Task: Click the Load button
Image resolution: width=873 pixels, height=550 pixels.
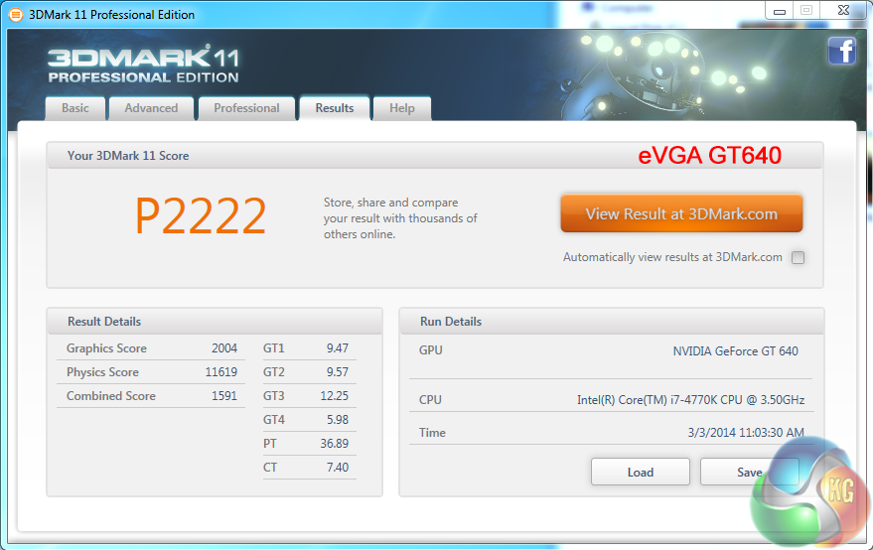Action: (x=641, y=472)
